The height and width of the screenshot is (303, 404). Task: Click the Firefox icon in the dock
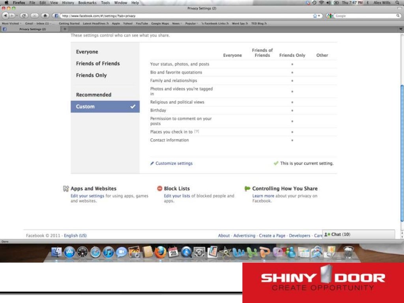[x=160, y=252]
